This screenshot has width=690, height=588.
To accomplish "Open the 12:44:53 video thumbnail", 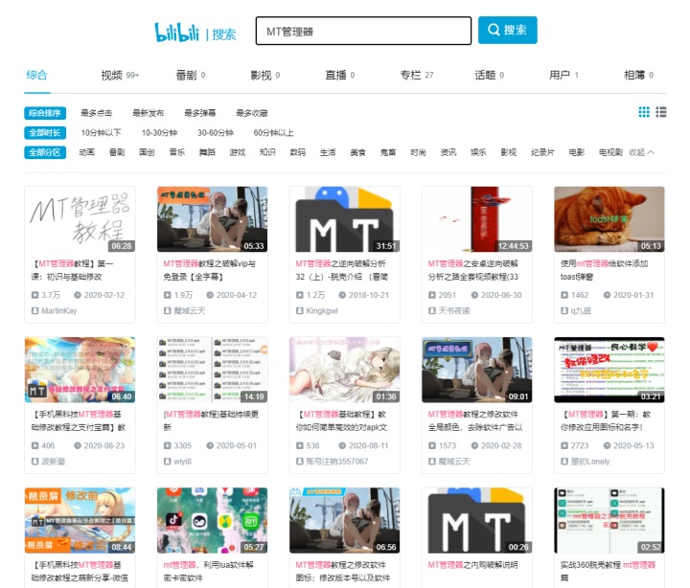I will pos(477,219).
